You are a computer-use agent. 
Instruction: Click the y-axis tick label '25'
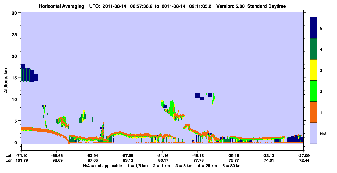15,34
